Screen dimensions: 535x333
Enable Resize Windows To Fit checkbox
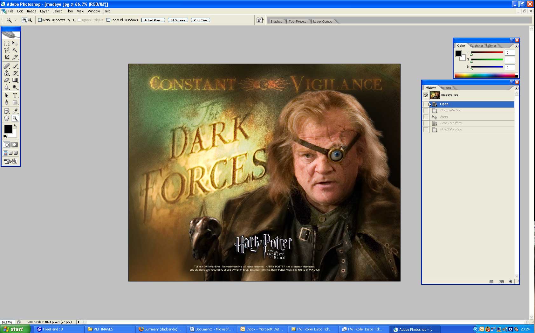pyautogui.click(x=40, y=20)
